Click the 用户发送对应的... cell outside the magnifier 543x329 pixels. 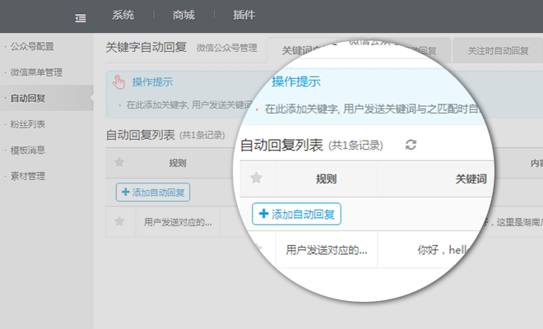click(x=178, y=222)
